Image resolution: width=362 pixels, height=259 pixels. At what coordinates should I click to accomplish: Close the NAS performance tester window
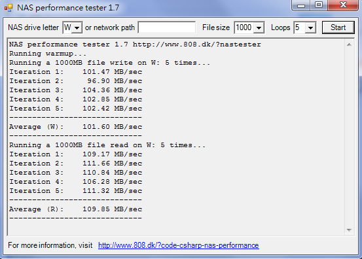[343, 5]
